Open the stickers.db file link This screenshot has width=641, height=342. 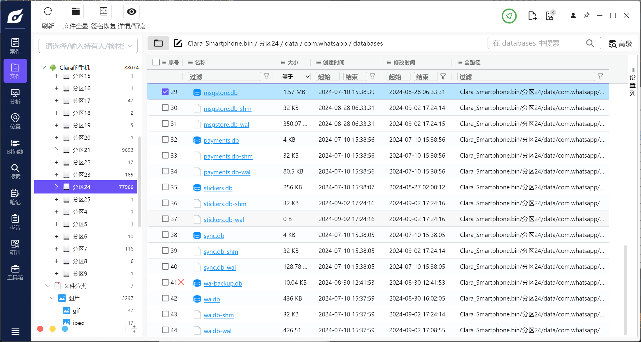click(218, 188)
